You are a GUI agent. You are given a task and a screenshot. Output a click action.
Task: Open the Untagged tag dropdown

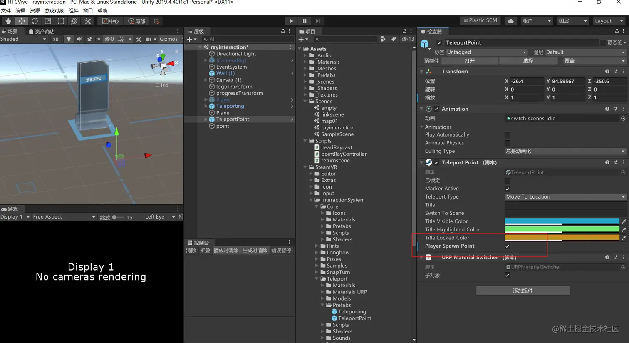[x=487, y=52]
